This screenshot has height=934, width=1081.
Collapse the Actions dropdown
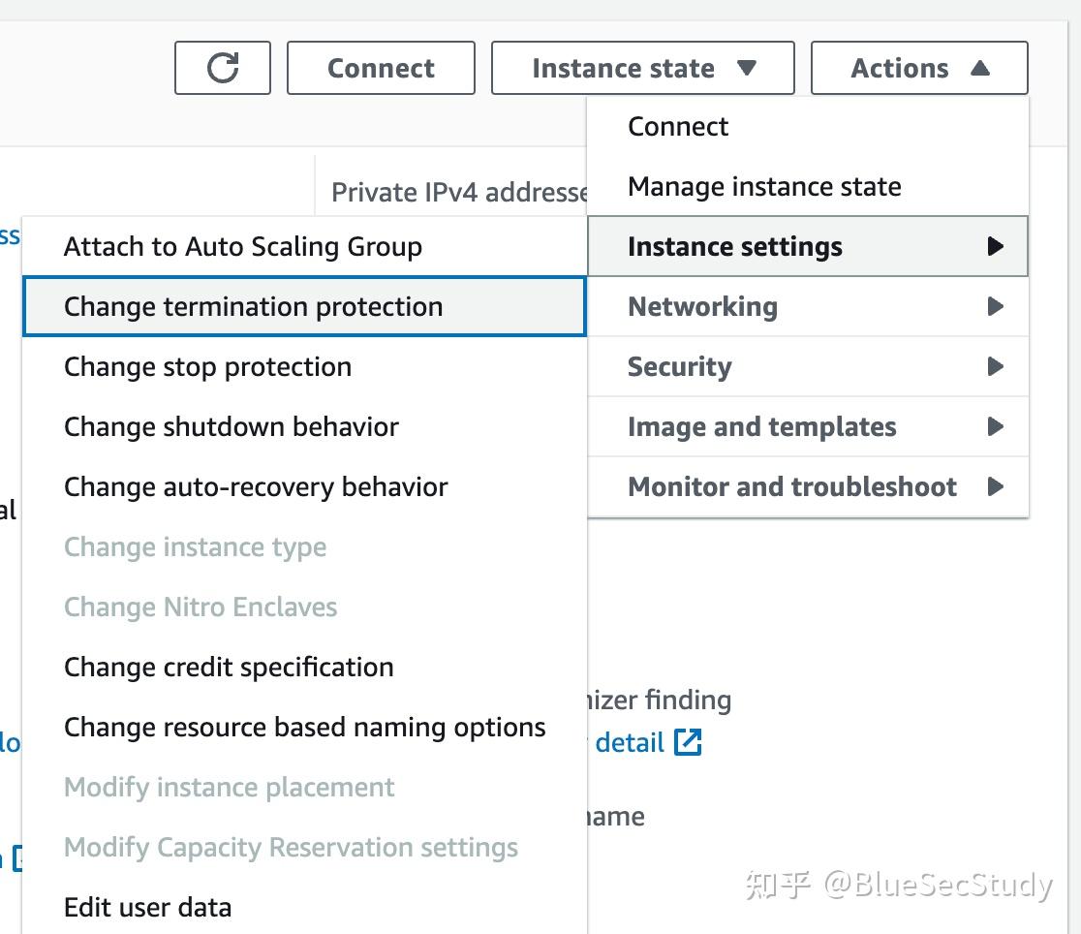(918, 68)
